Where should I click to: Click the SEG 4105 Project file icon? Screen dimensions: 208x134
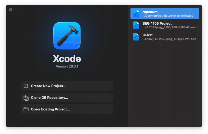(x=136, y=25)
